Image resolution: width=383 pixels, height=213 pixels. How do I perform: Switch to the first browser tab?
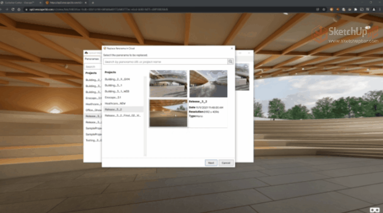point(20,3)
